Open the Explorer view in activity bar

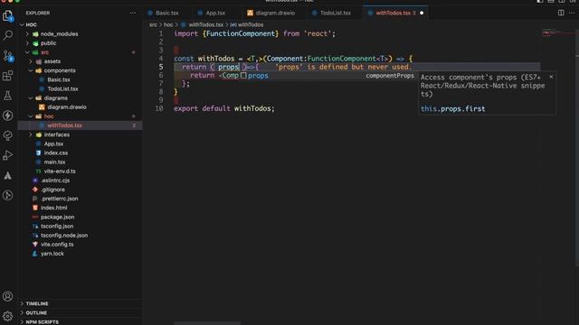click(x=8, y=16)
